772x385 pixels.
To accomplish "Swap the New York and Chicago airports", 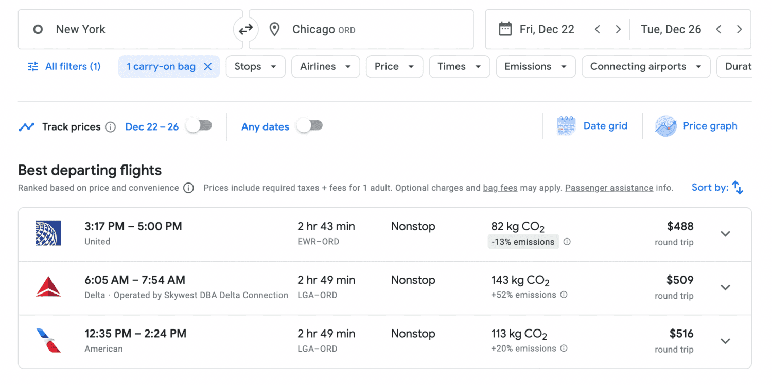I will click(x=245, y=29).
